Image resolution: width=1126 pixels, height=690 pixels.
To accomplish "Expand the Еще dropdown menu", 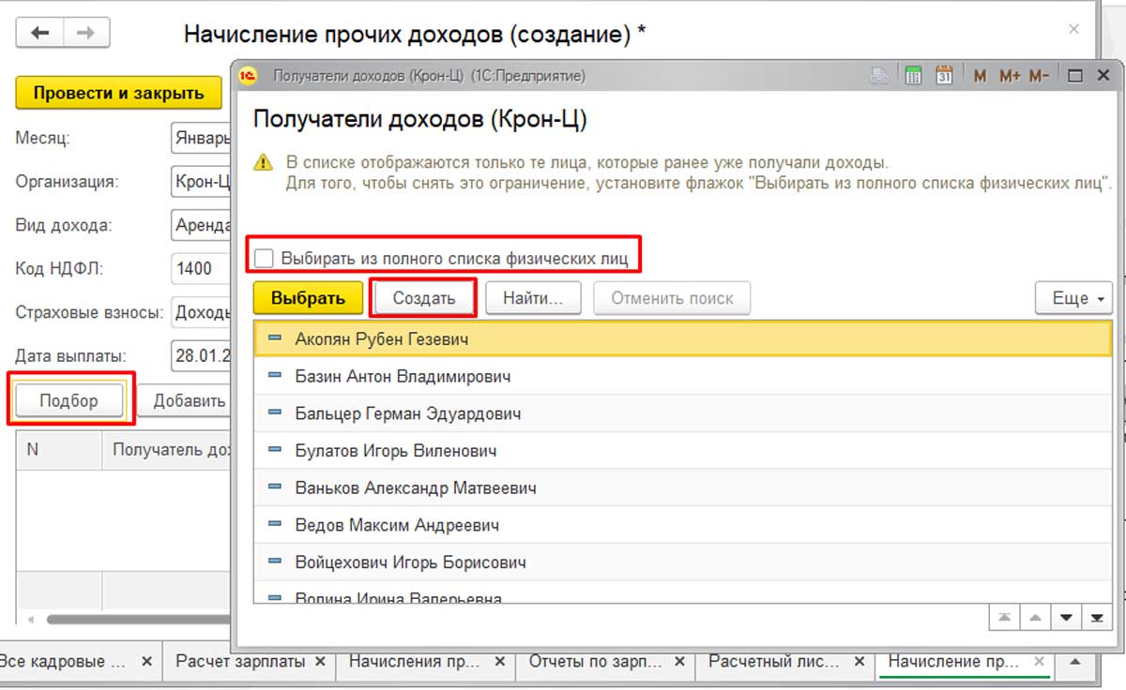I will pyautogui.click(x=1073, y=298).
